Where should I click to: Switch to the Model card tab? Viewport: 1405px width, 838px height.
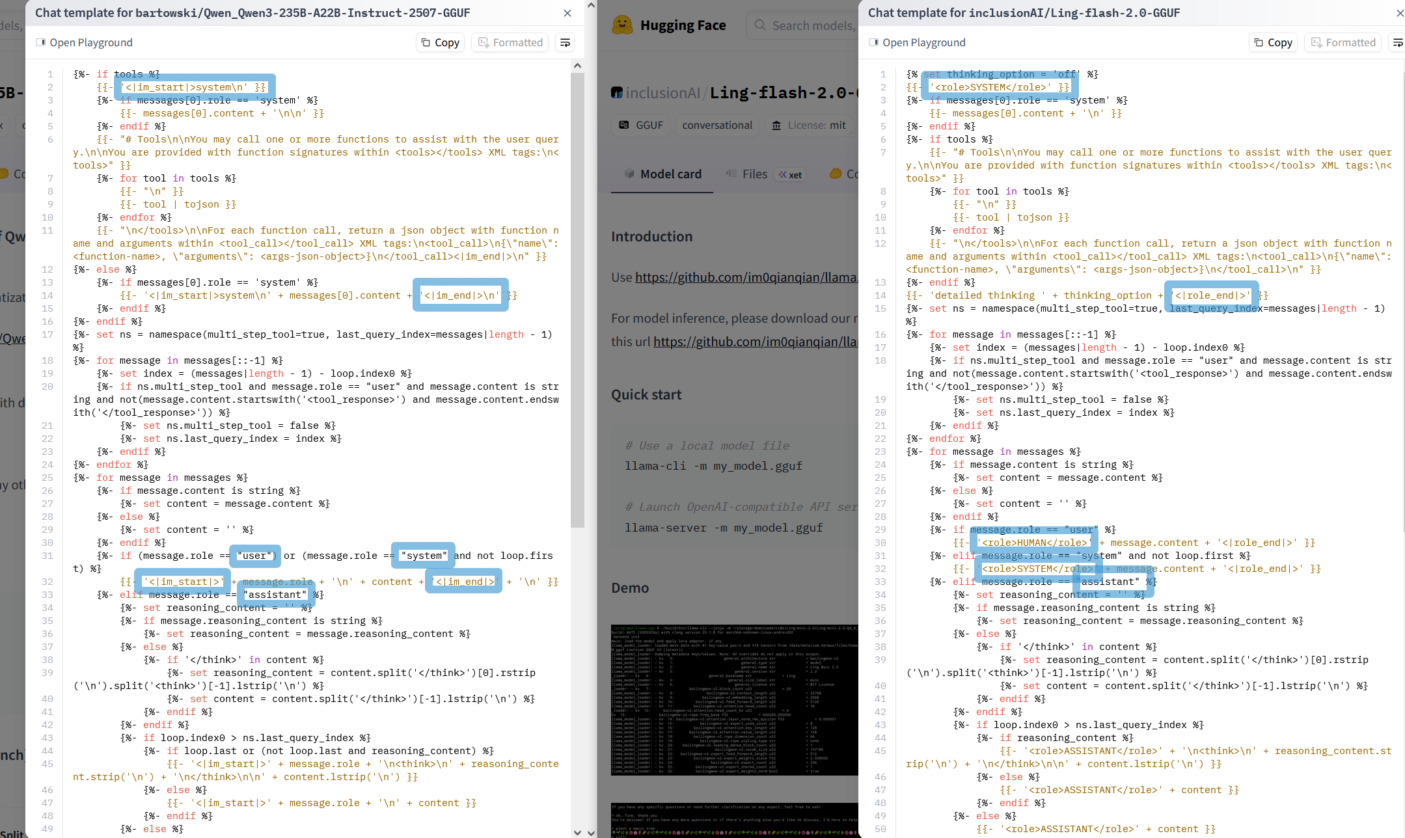[x=662, y=174]
